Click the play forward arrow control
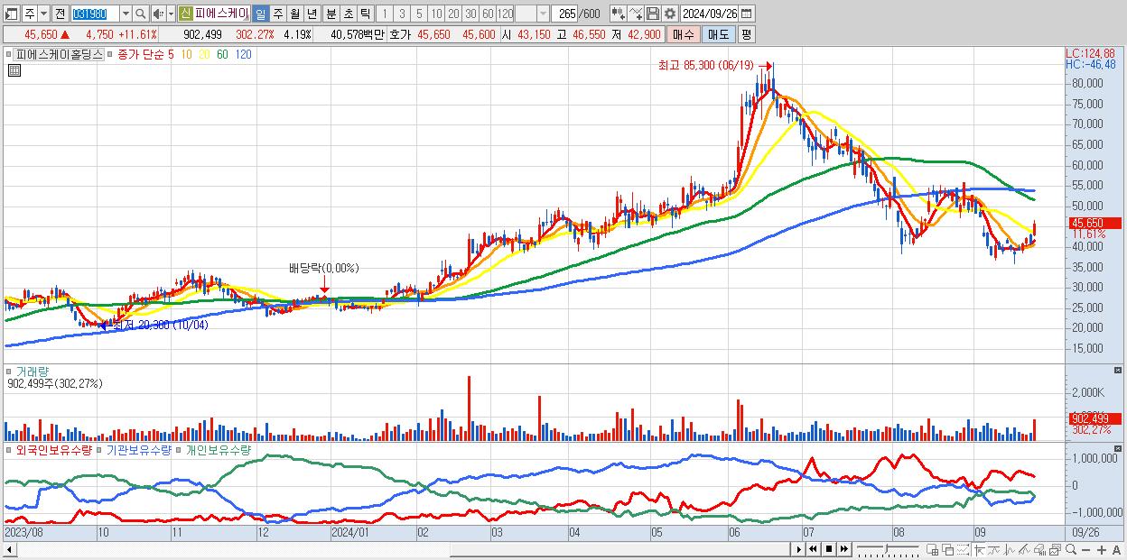The height and width of the screenshot is (560, 1127). pos(799,549)
